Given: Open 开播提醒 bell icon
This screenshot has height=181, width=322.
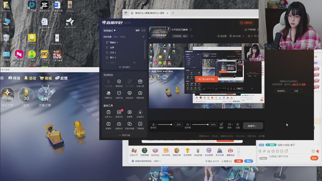Looking at the screenshot, I should (x=246, y=29).
